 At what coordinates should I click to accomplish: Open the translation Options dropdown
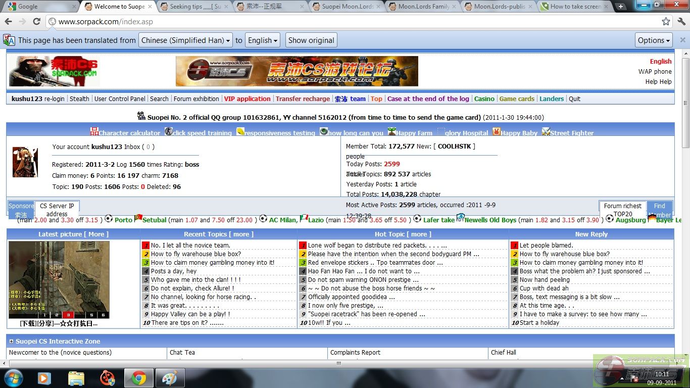(x=654, y=40)
